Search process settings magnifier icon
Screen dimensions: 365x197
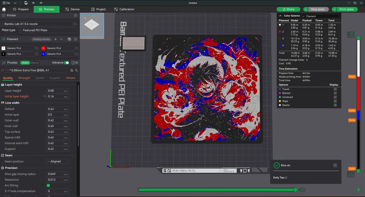tap(76, 70)
